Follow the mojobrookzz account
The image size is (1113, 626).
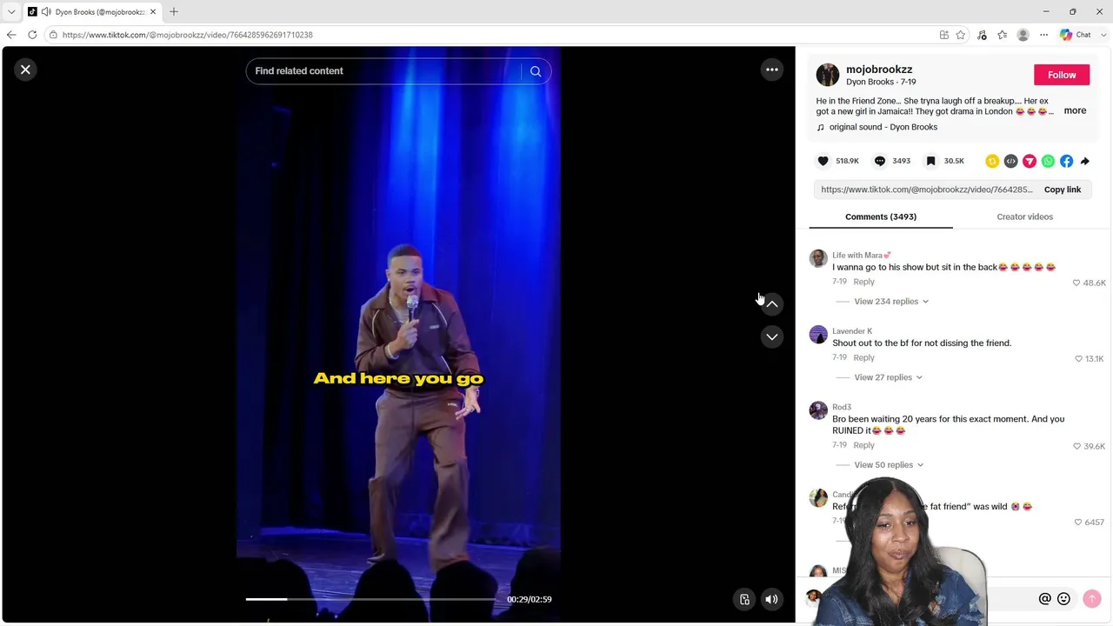pyautogui.click(x=1062, y=75)
